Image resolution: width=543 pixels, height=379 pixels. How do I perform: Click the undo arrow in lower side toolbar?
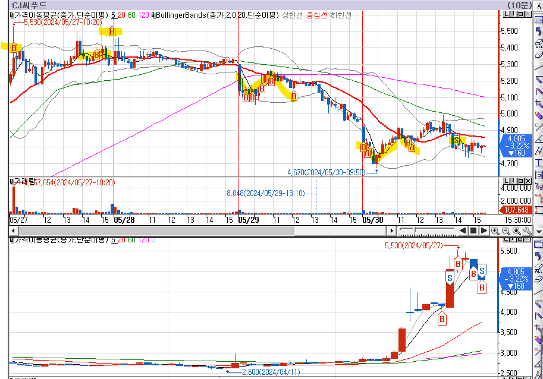point(538,256)
